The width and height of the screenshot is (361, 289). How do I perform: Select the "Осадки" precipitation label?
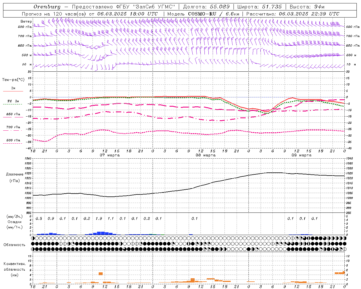15,222
